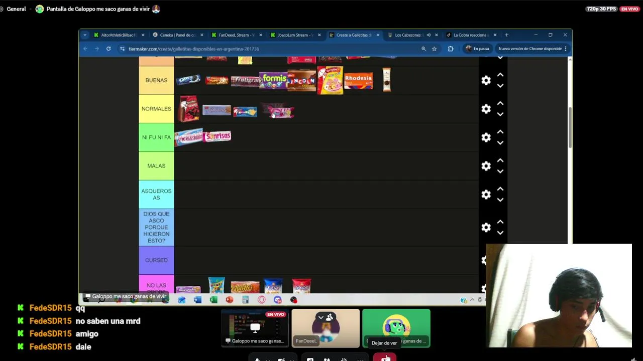The image size is (643, 361).
Task: Open Chrome three-dot menu
Action: 566,49
